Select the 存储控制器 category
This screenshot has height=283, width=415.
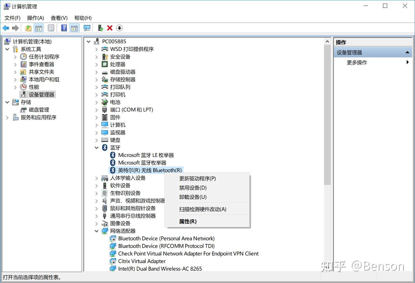tap(123, 79)
